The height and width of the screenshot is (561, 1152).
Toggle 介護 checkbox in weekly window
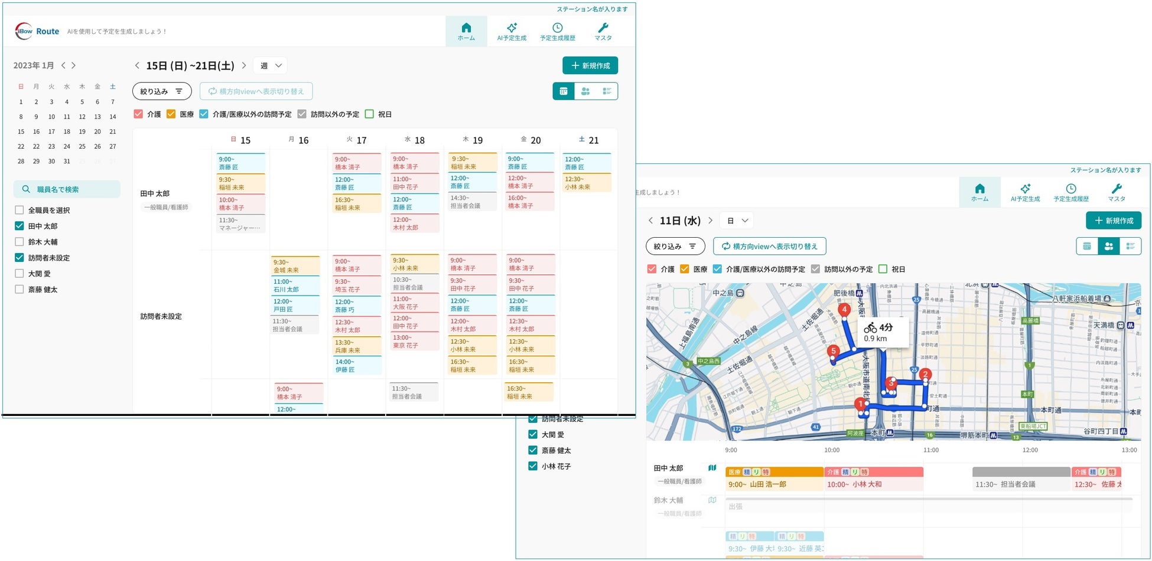coord(138,114)
